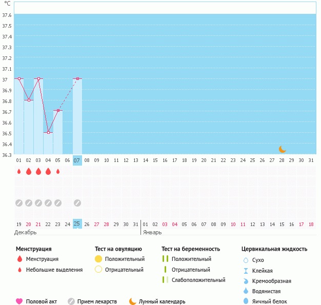321x305 pixels.
Task: Select highlighted cycle day 07
Action: pos(77,160)
